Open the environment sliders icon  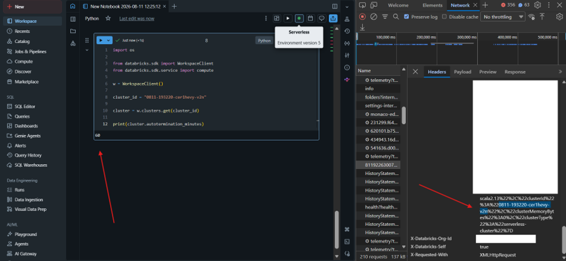(x=347, y=55)
